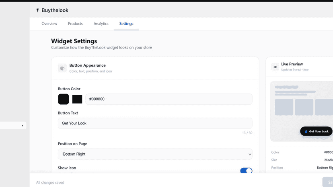The image size is (333, 187).
Task: Click the Position on Page label
Action: pos(72,144)
